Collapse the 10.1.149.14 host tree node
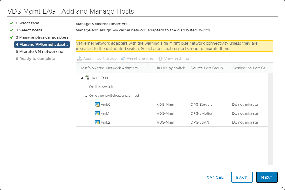Image resolution: width=285 pixels, height=190 pixels. click(82, 78)
